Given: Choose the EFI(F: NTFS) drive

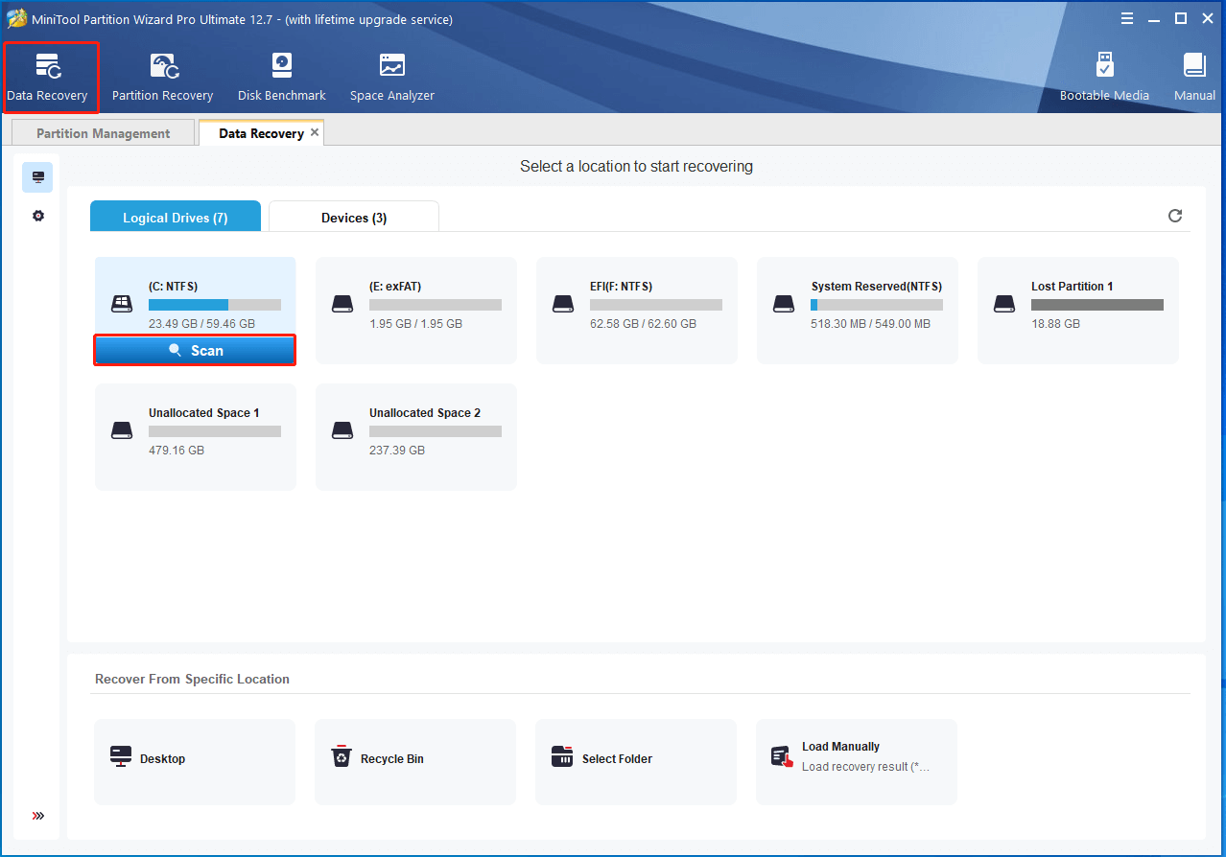Looking at the screenshot, I should [637, 311].
